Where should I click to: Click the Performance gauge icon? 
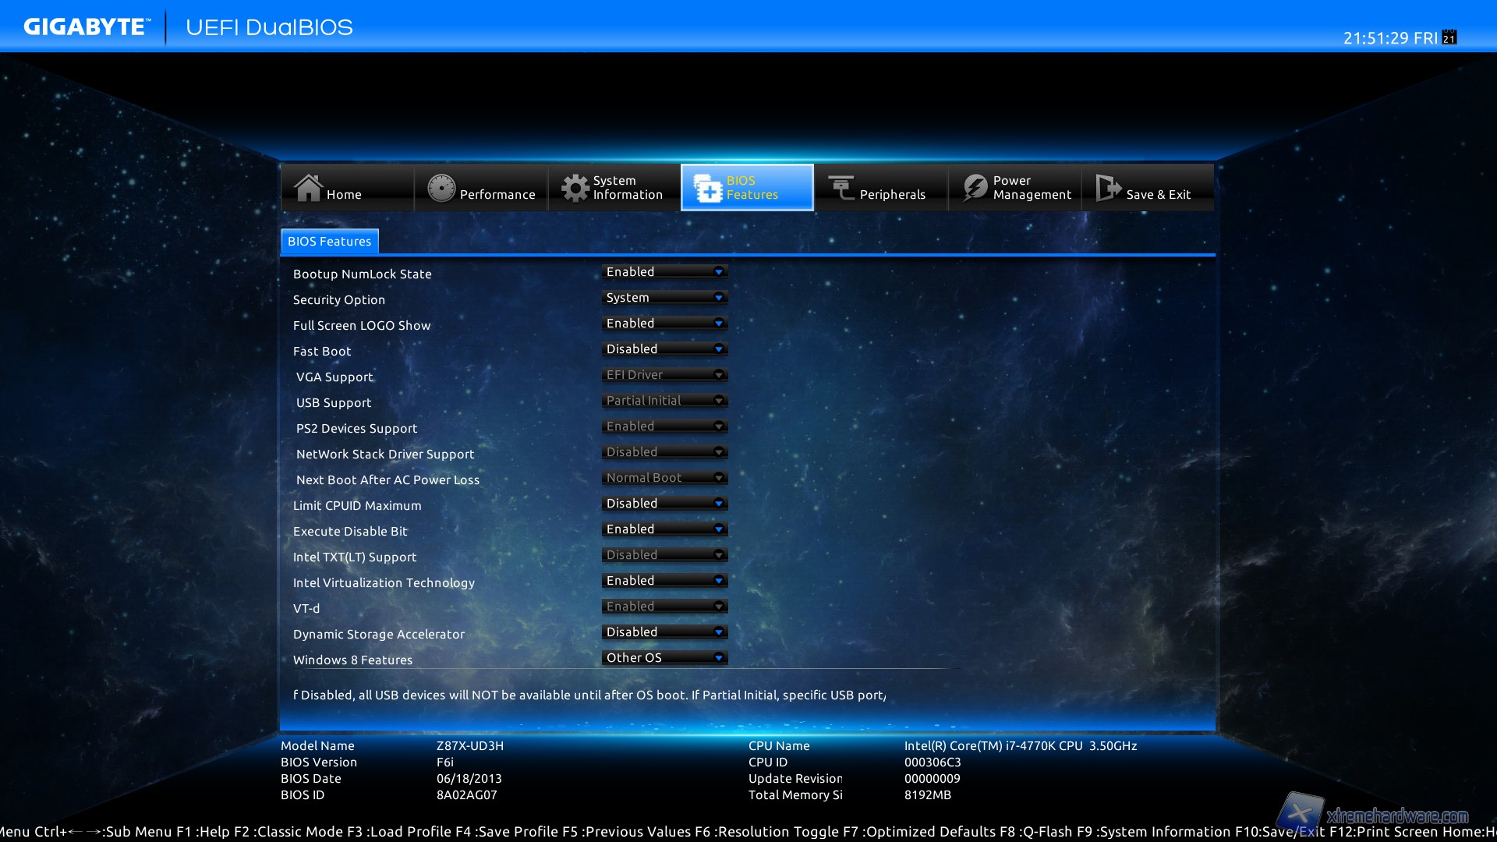tap(441, 188)
